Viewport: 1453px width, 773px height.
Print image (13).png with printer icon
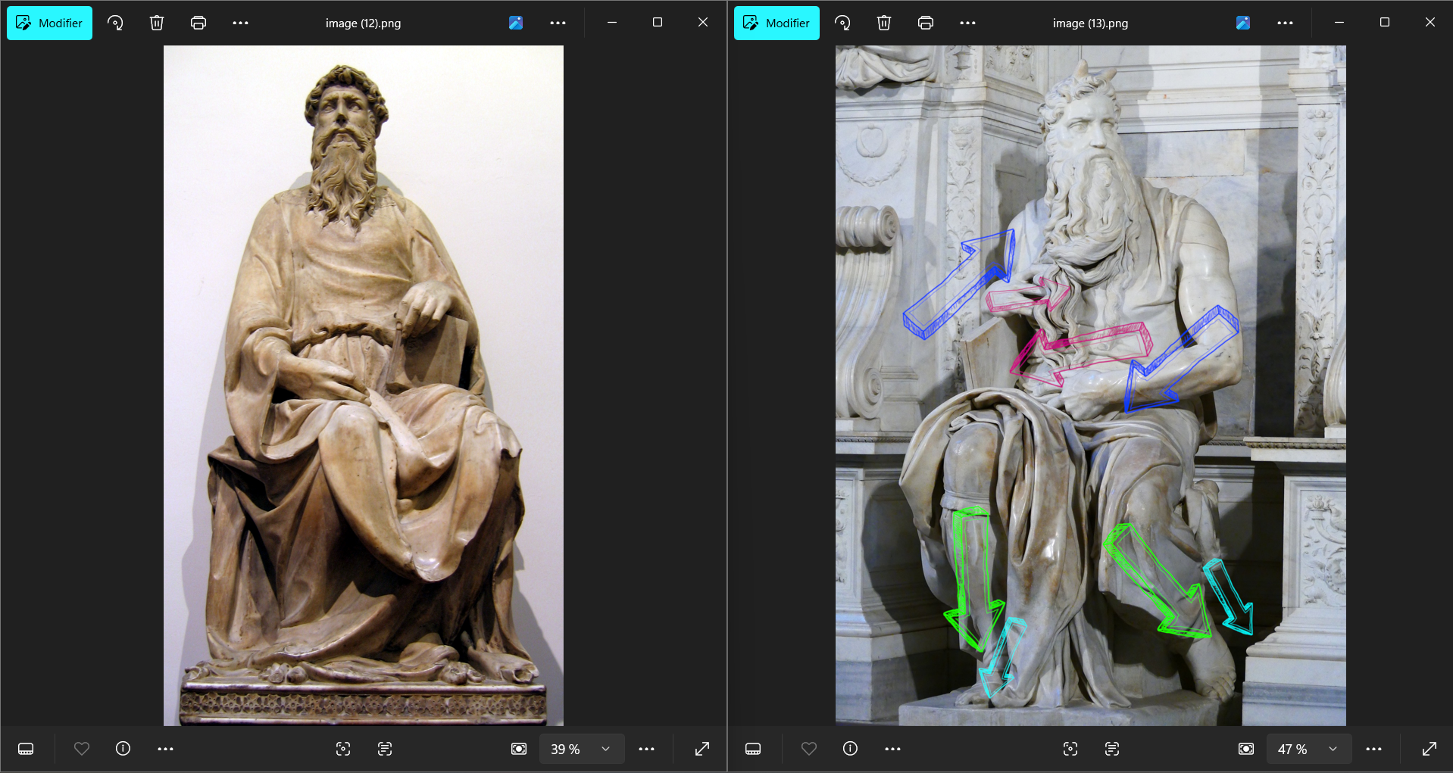[x=926, y=23]
